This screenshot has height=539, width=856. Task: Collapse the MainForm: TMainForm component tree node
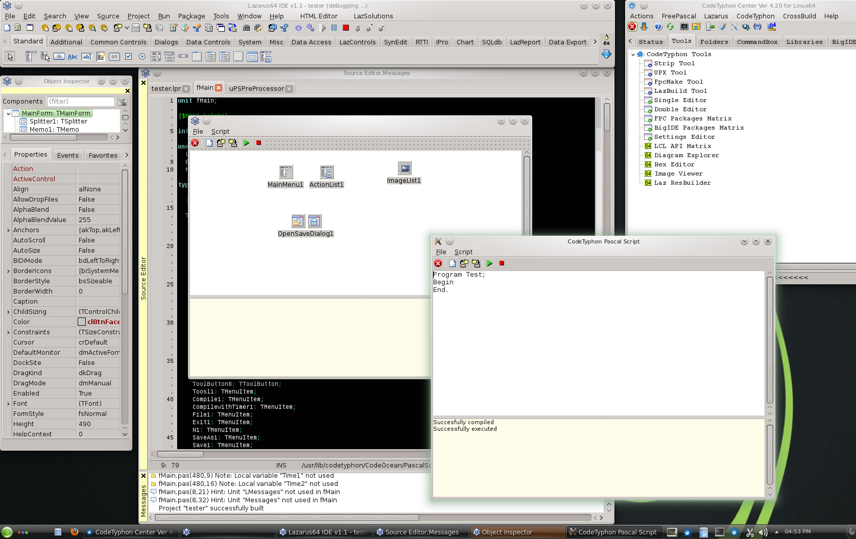click(x=8, y=113)
